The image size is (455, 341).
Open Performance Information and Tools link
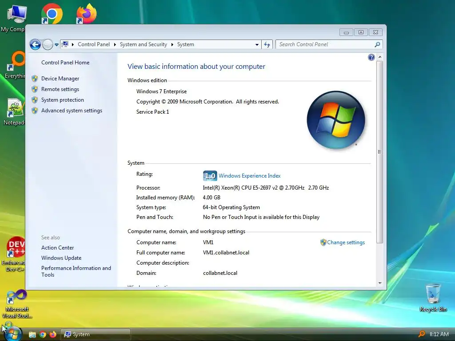pyautogui.click(x=76, y=271)
